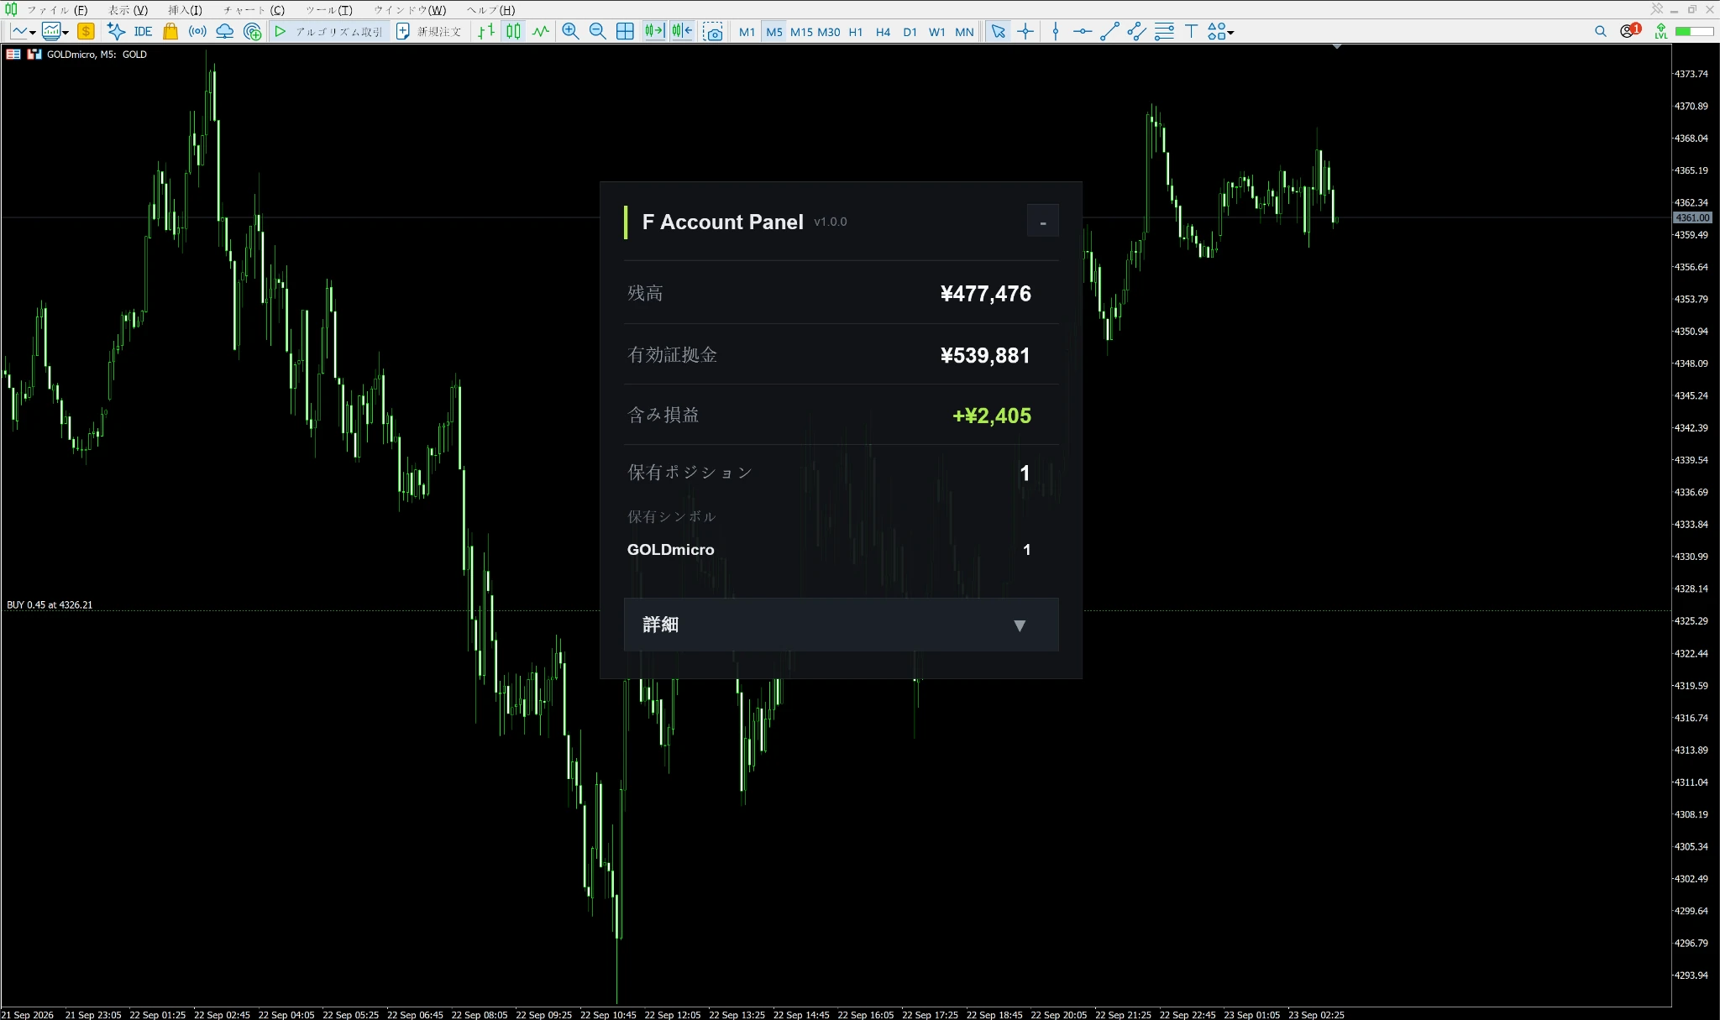The image size is (1720, 1020).
Task: Select the trendline drawing tool
Action: [1109, 32]
